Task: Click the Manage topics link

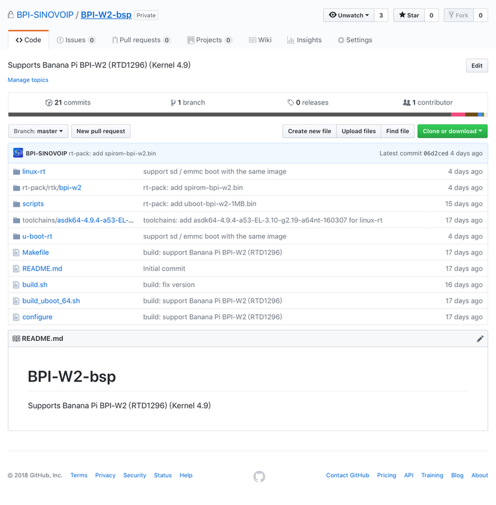Action: coord(28,80)
